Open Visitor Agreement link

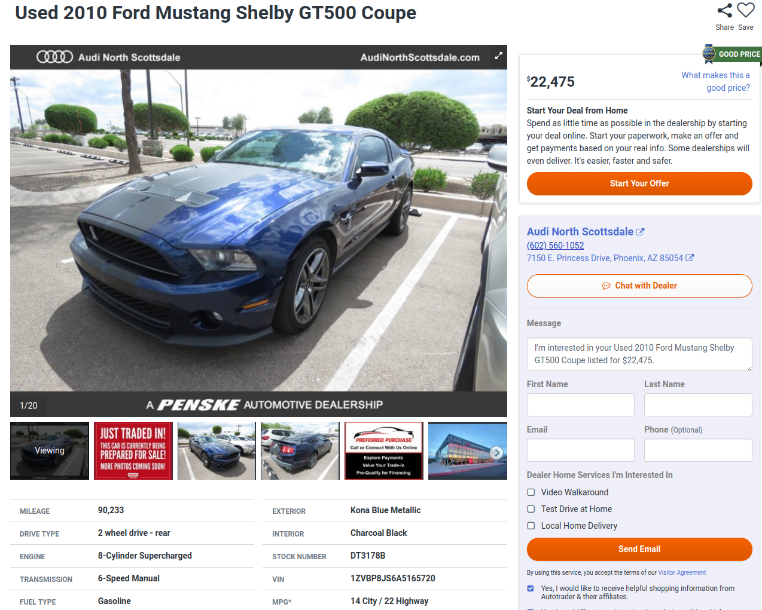click(x=682, y=572)
